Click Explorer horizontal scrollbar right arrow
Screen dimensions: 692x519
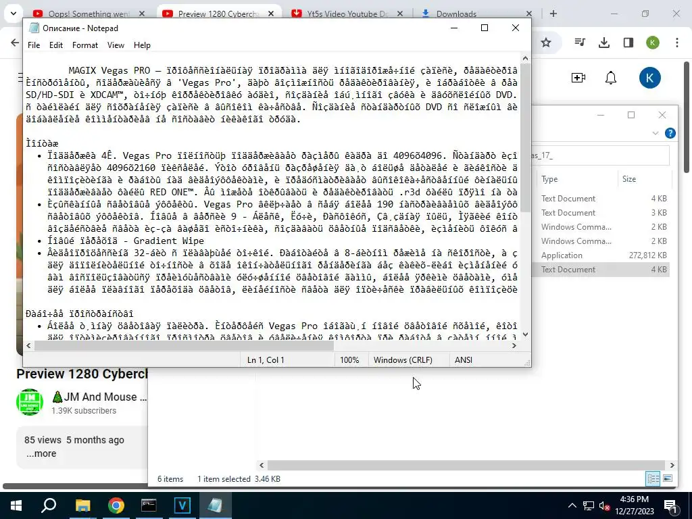[672, 465]
